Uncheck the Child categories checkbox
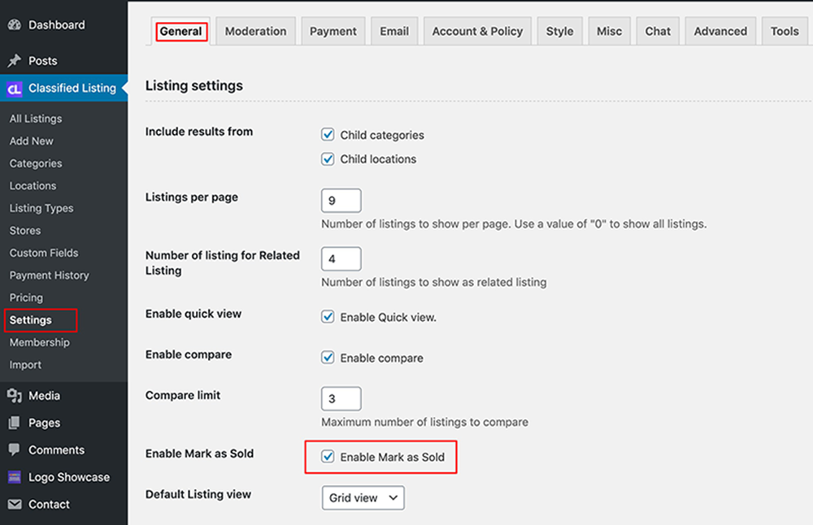Viewport: 813px width, 525px height. 328,135
